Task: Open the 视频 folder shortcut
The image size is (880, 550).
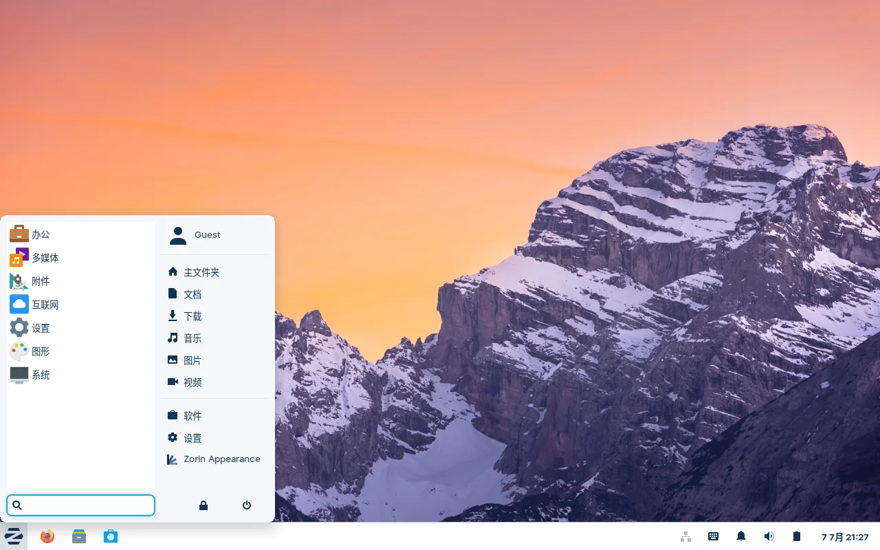Action: pyautogui.click(x=192, y=382)
